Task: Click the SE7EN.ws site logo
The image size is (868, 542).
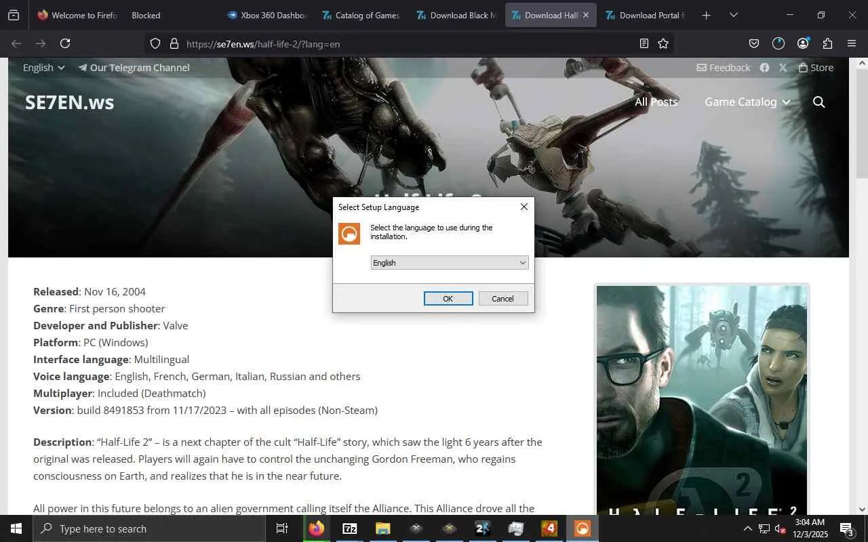Action: click(x=70, y=102)
